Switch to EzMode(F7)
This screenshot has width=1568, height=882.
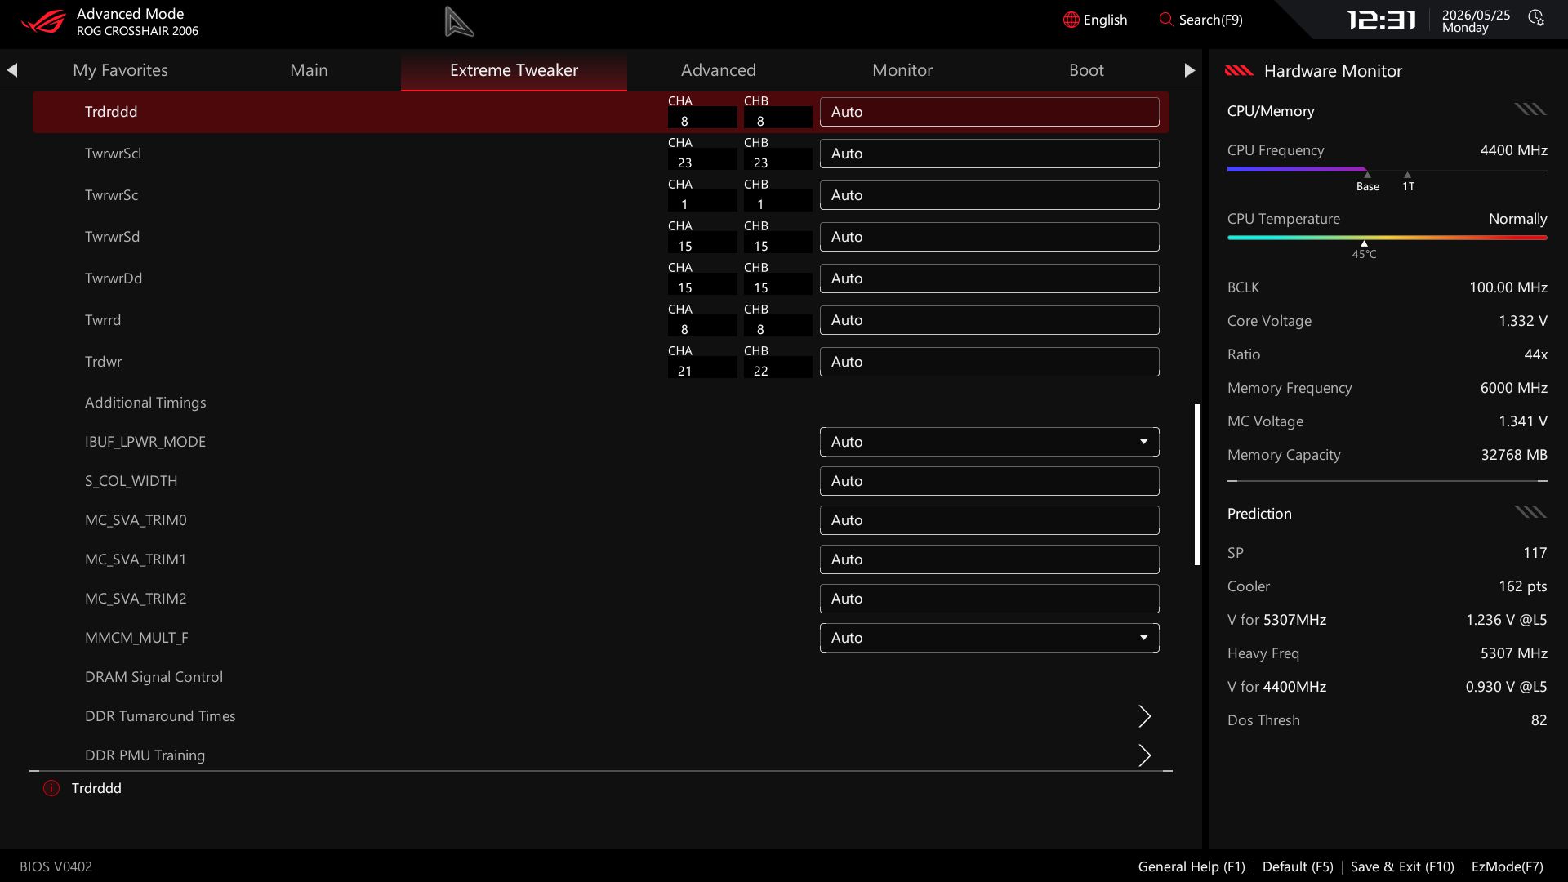[1507, 866]
